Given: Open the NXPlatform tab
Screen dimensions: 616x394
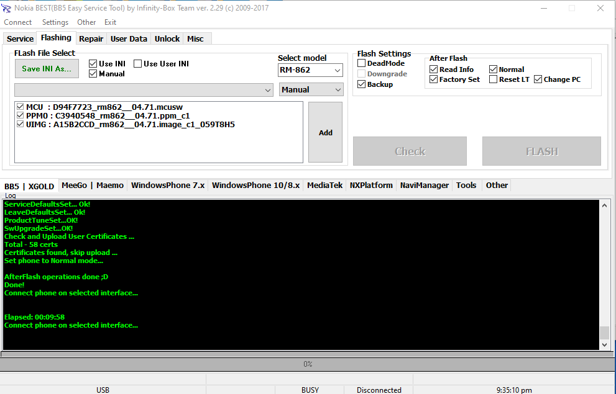Looking at the screenshot, I should pyautogui.click(x=371, y=186).
